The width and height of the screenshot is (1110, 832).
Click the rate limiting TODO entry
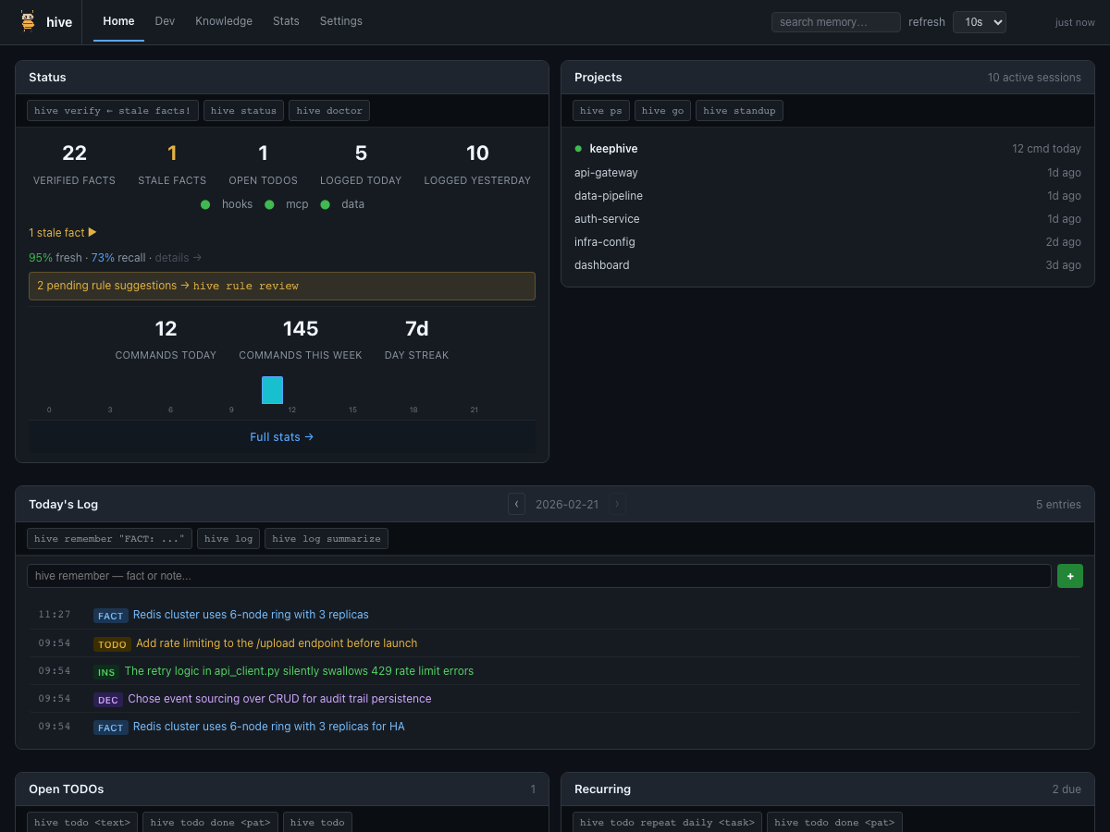(x=555, y=643)
